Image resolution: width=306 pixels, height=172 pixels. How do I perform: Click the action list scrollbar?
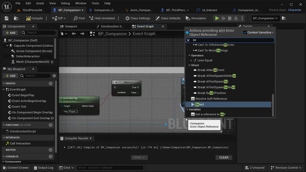(273, 105)
